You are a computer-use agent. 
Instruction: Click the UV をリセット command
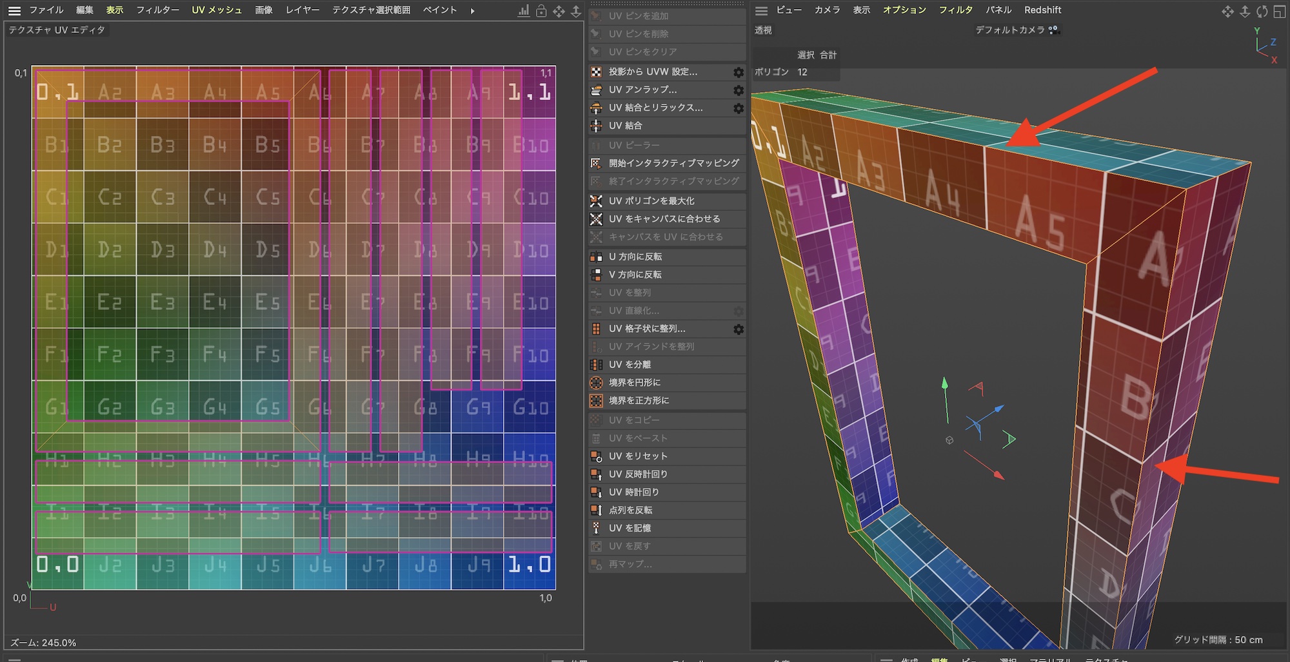(638, 456)
